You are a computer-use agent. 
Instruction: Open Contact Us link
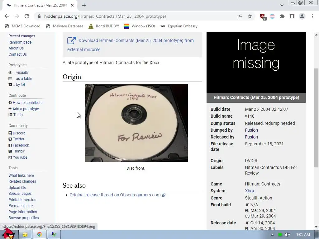[17, 54]
